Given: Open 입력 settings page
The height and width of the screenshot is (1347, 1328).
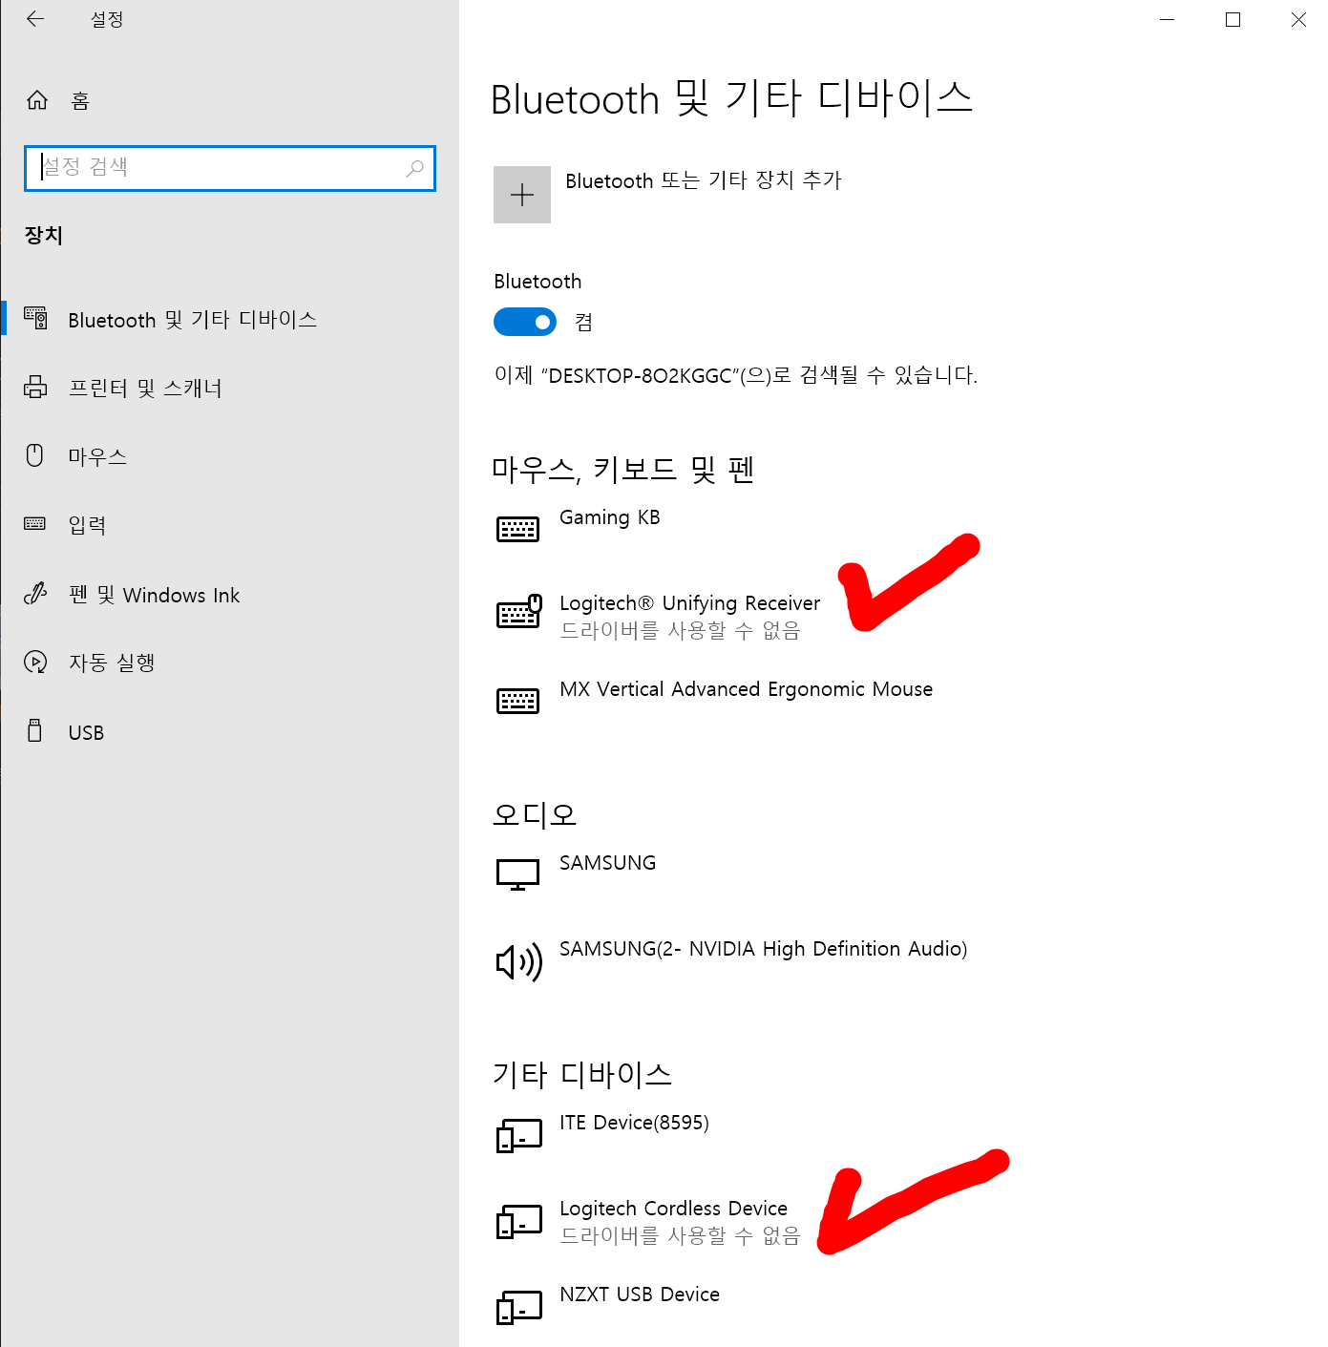Looking at the screenshot, I should (229, 525).
